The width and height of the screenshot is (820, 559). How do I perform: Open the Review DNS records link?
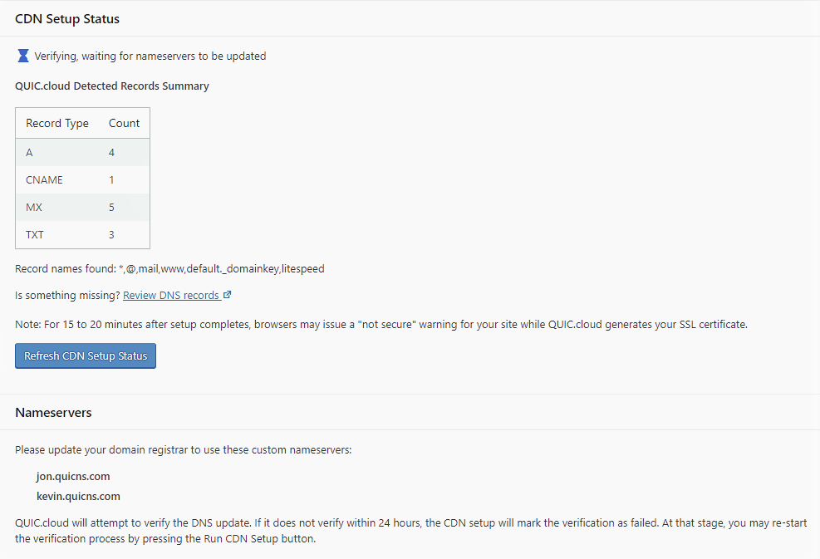coord(171,296)
